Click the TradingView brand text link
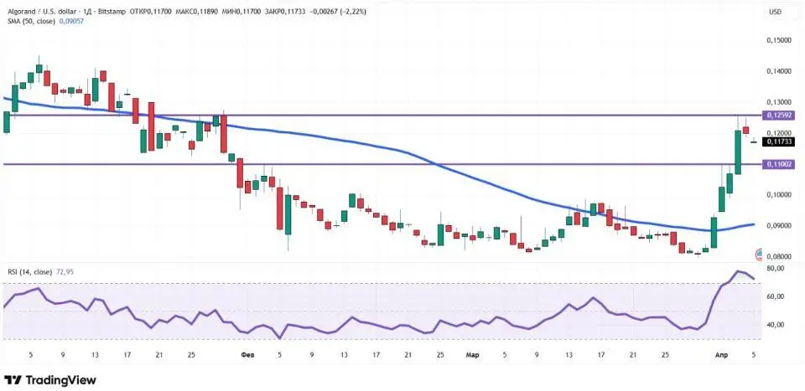Image resolution: width=805 pixels, height=391 pixels. point(60,379)
